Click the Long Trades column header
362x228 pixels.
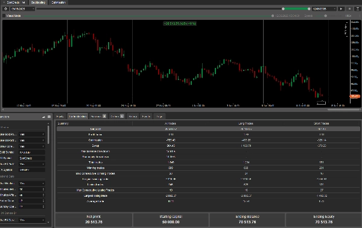click(x=246, y=123)
